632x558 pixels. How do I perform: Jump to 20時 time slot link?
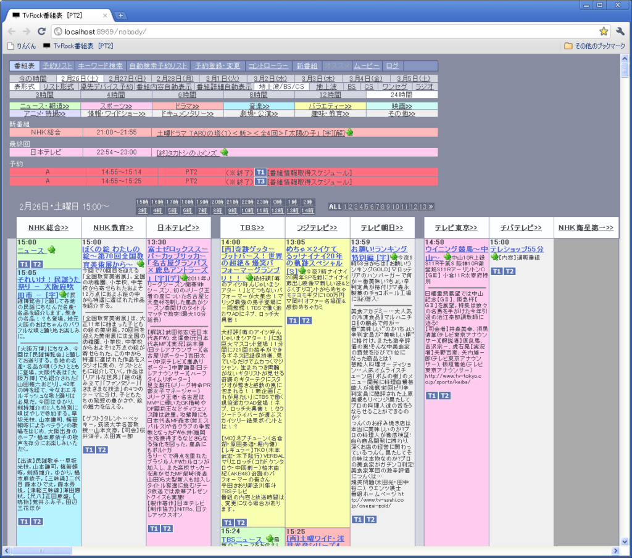pyautogui.click(x=217, y=202)
